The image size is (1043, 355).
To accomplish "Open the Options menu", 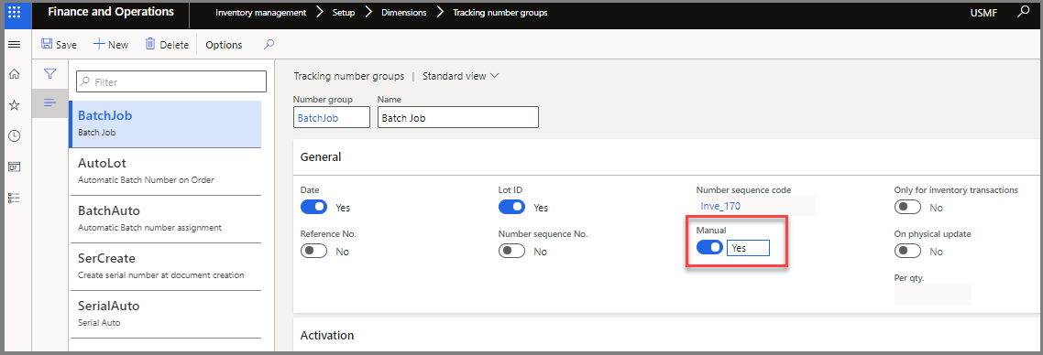I will 224,45.
